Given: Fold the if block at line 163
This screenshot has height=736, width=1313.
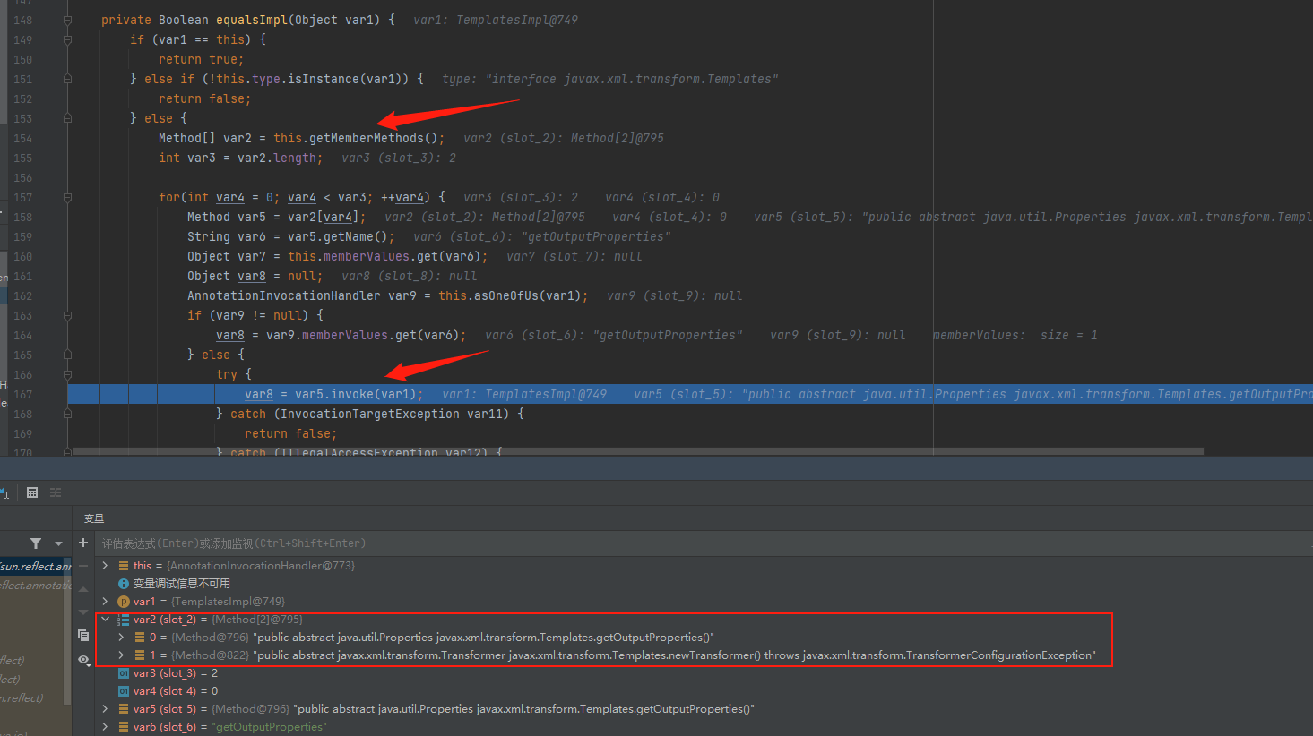Looking at the screenshot, I should coord(67,315).
